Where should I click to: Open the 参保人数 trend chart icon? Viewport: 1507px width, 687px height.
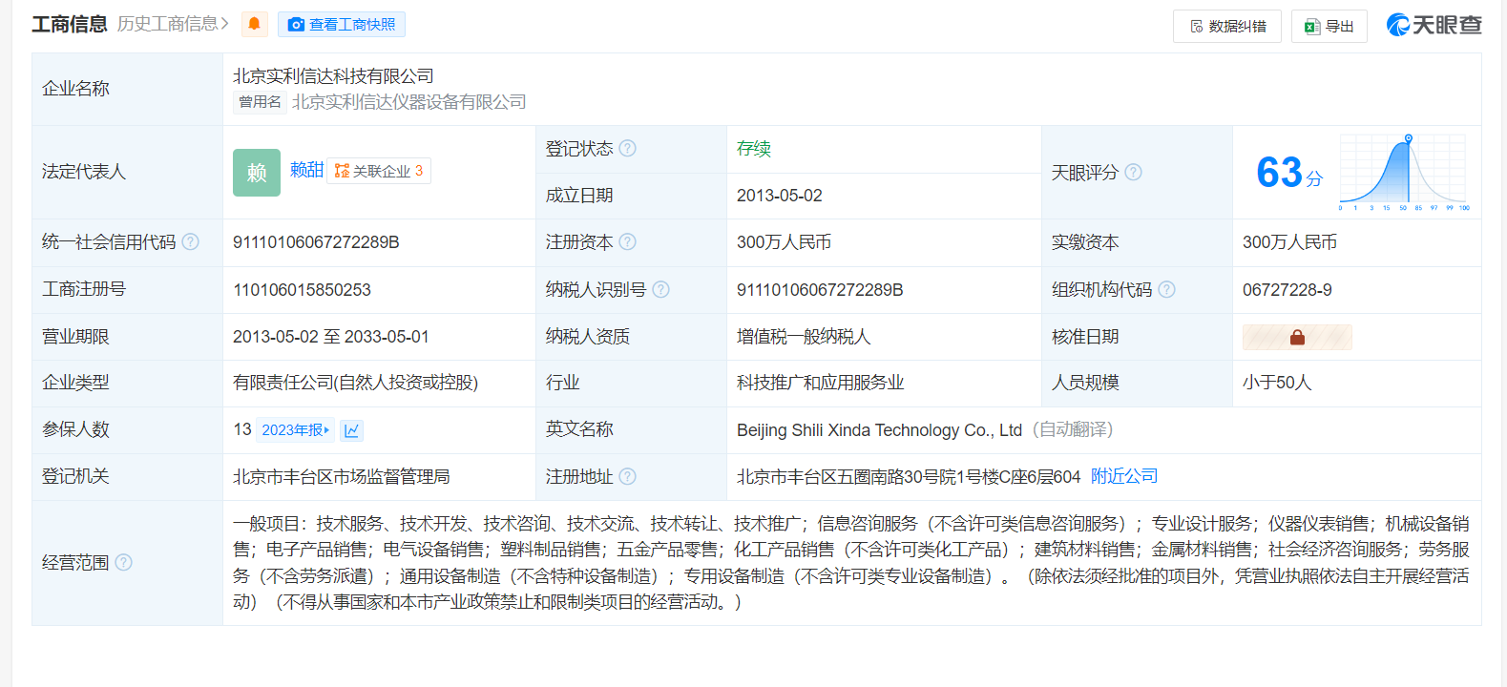click(x=352, y=430)
